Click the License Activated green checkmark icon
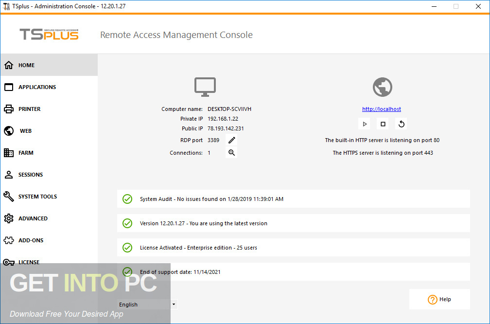 [x=127, y=248]
